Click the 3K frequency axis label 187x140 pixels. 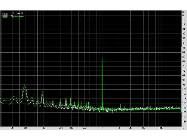pyautogui.click(x=130, y=128)
